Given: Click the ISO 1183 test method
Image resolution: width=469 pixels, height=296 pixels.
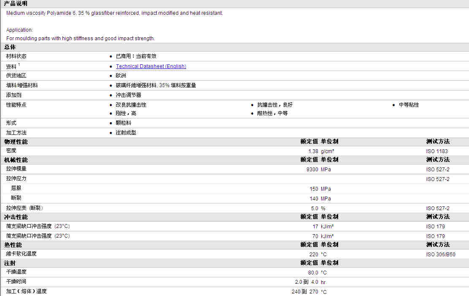Looking at the screenshot, I should [437, 151].
